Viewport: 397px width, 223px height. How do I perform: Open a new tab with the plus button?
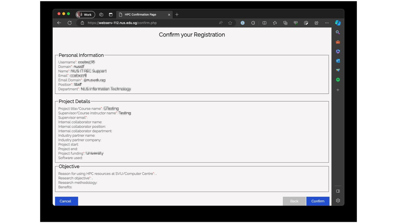[177, 14]
